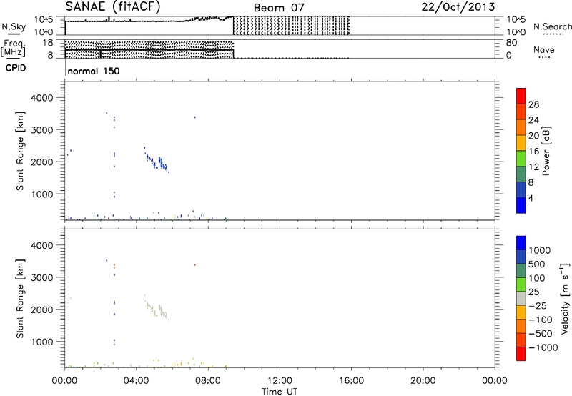Click the Slant Range label of power panel
This screenshot has width=572, height=396.
click(x=20, y=151)
